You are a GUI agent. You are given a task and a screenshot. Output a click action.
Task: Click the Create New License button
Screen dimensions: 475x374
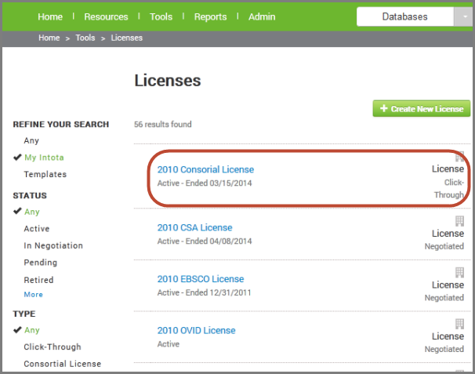point(422,108)
